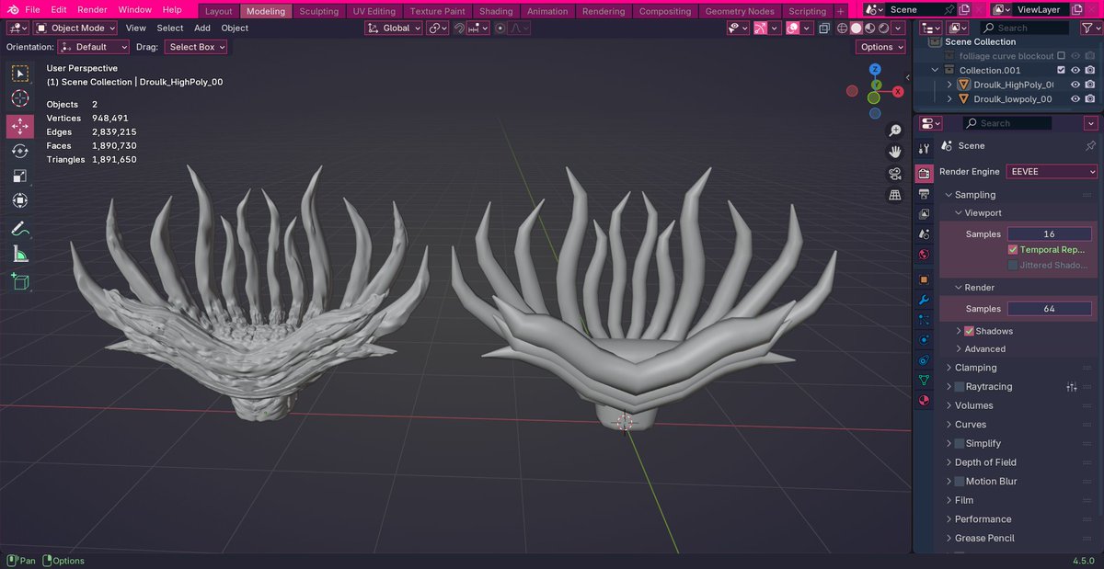This screenshot has width=1104, height=569.
Task: Select the Move tool
Action: [19, 126]
